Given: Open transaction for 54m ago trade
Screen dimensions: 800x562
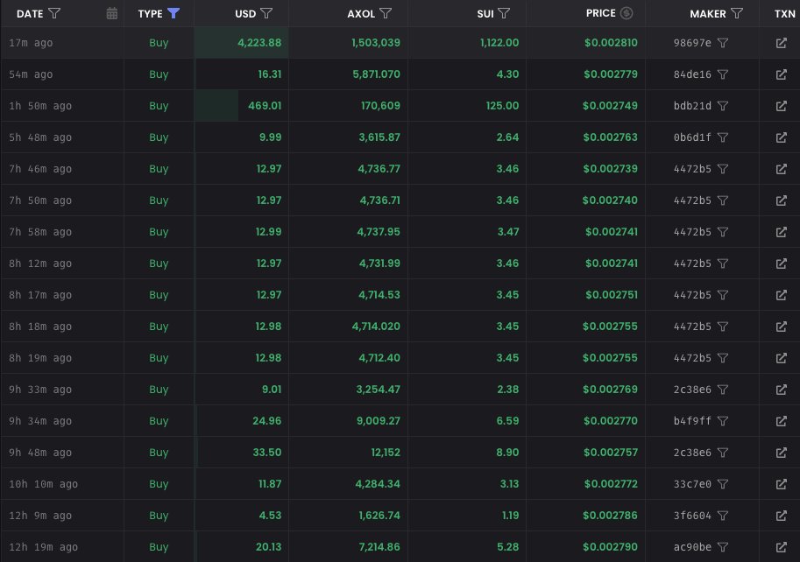Looking at the screenshot, I should pos(781,74).
